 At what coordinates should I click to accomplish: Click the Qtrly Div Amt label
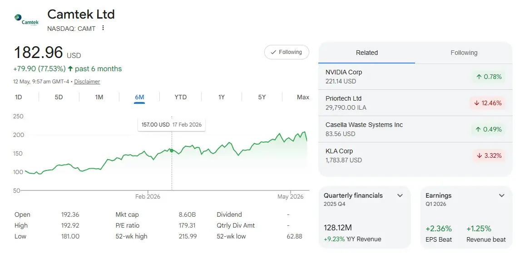tap(236, 226)
